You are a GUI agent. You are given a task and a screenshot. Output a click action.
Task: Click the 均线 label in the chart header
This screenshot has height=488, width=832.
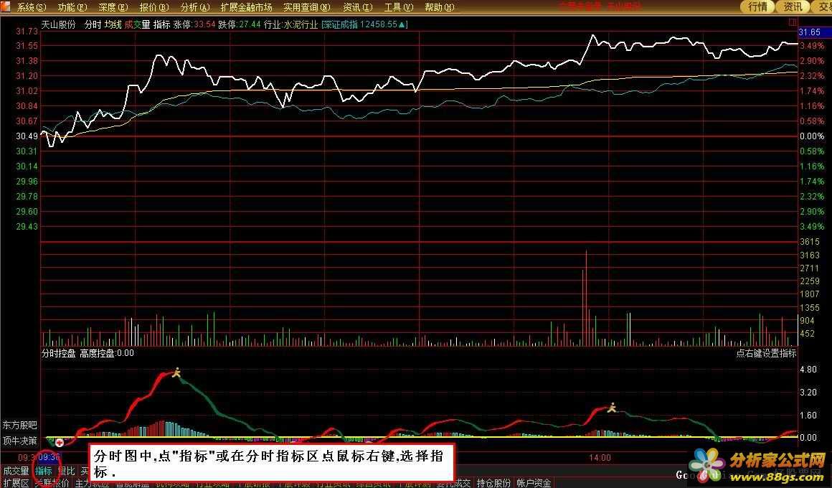(113, 24)
